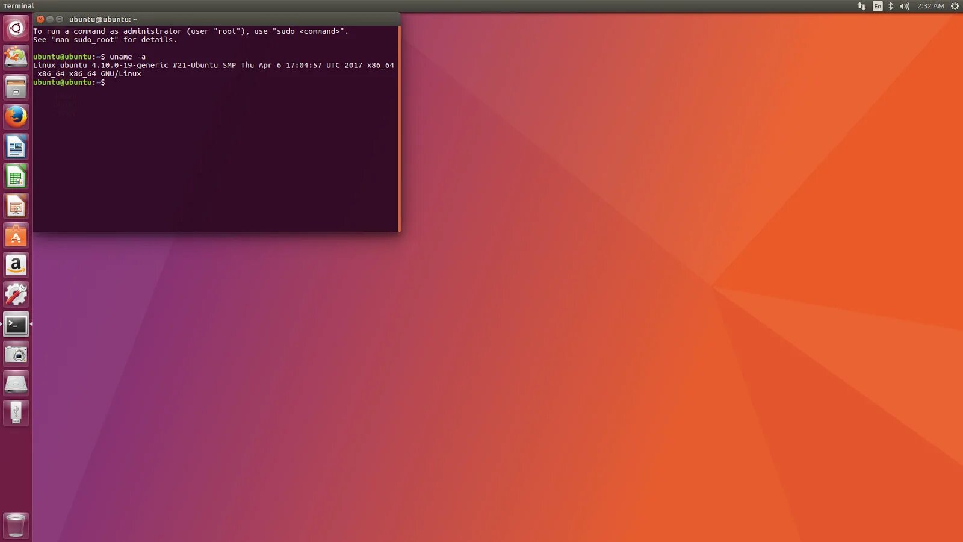Click the 'See "man sudo_root" for details.' line

(105, 40)
